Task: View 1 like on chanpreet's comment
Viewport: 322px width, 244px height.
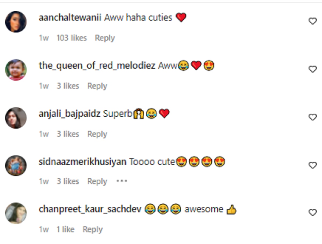Action: 65,229
